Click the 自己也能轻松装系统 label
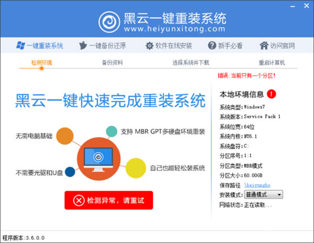Image resolution: width=314 pixels, height=243 pixels. pyautogui.click(x=177, y=168)
